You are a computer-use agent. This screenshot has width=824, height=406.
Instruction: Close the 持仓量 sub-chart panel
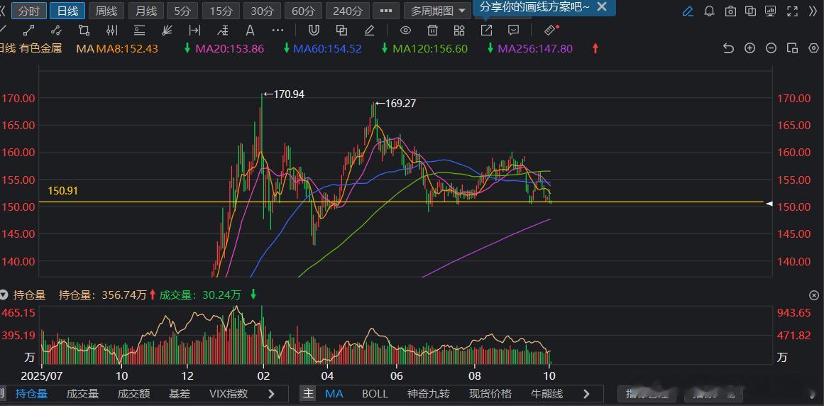coord(813,295)
